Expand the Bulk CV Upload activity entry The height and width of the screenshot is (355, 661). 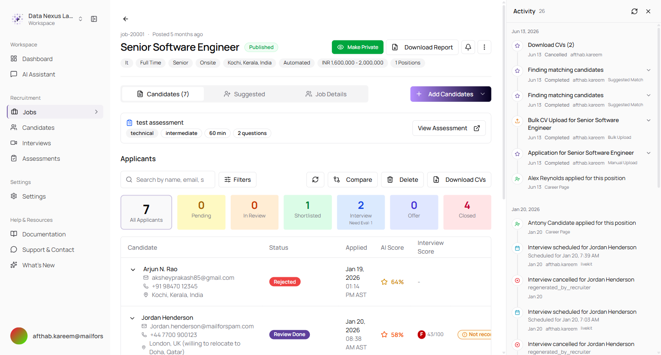649,120
